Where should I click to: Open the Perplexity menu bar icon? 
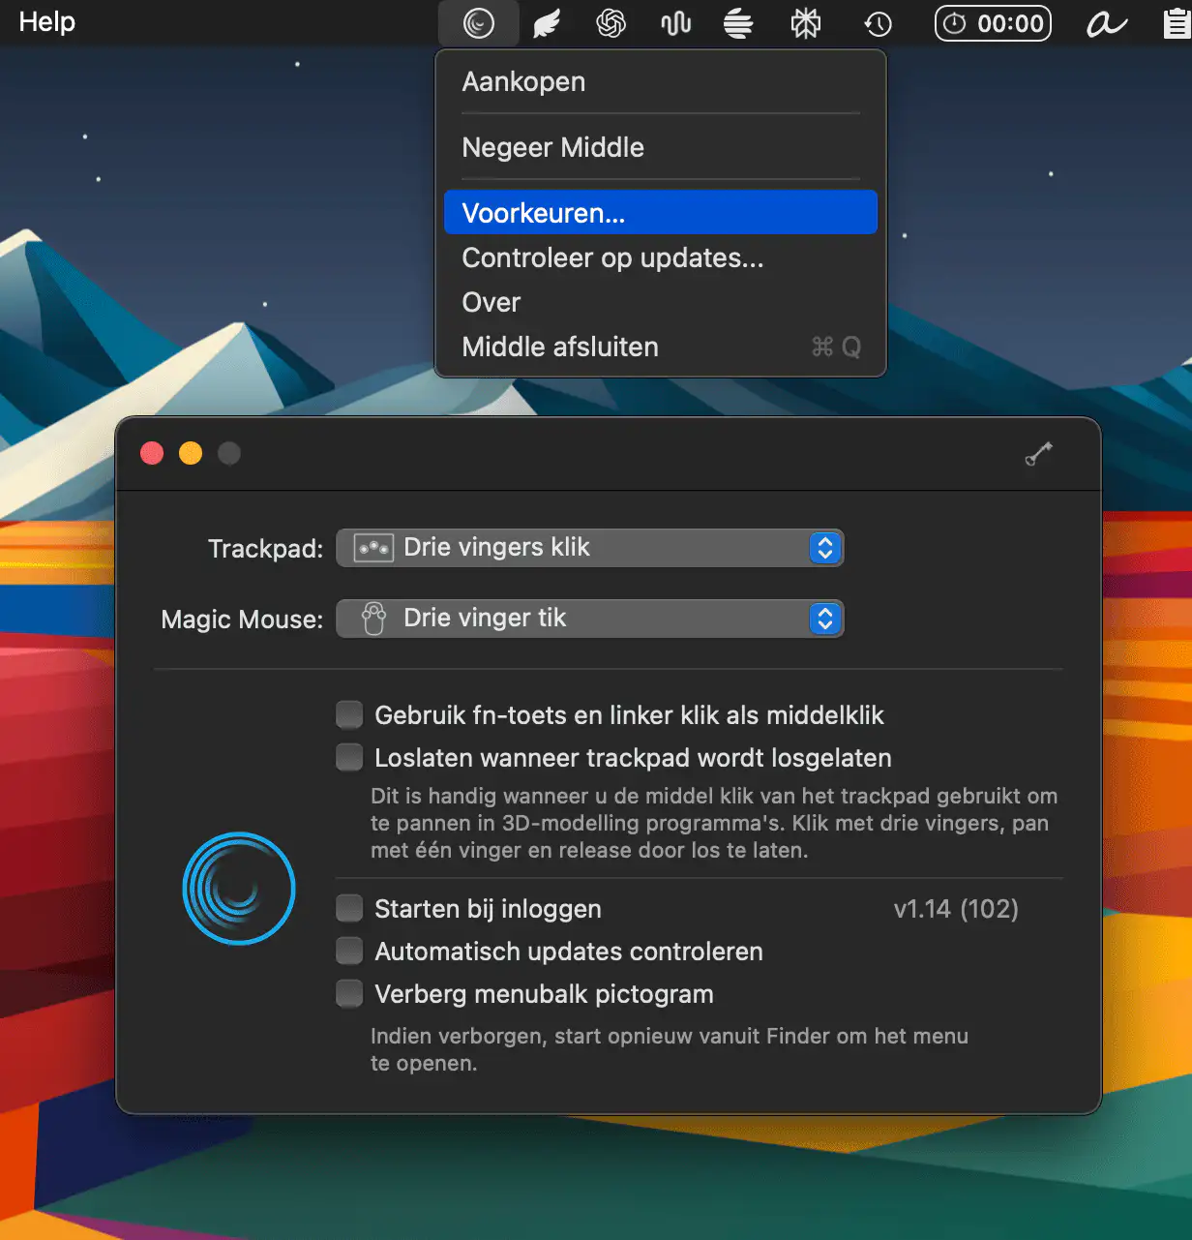805,23
